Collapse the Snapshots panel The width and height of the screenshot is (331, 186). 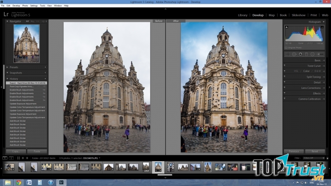tap(7, 73)
